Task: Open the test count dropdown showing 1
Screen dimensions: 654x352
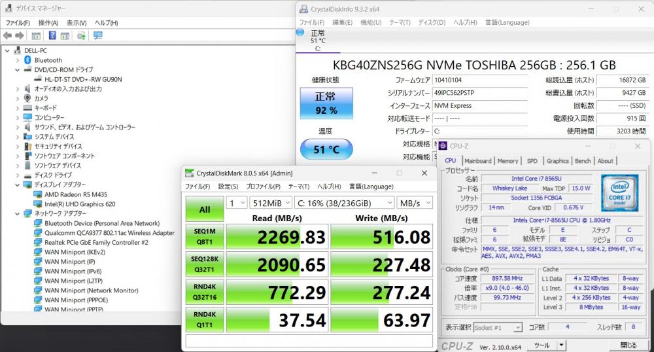Action: point(237,203)
